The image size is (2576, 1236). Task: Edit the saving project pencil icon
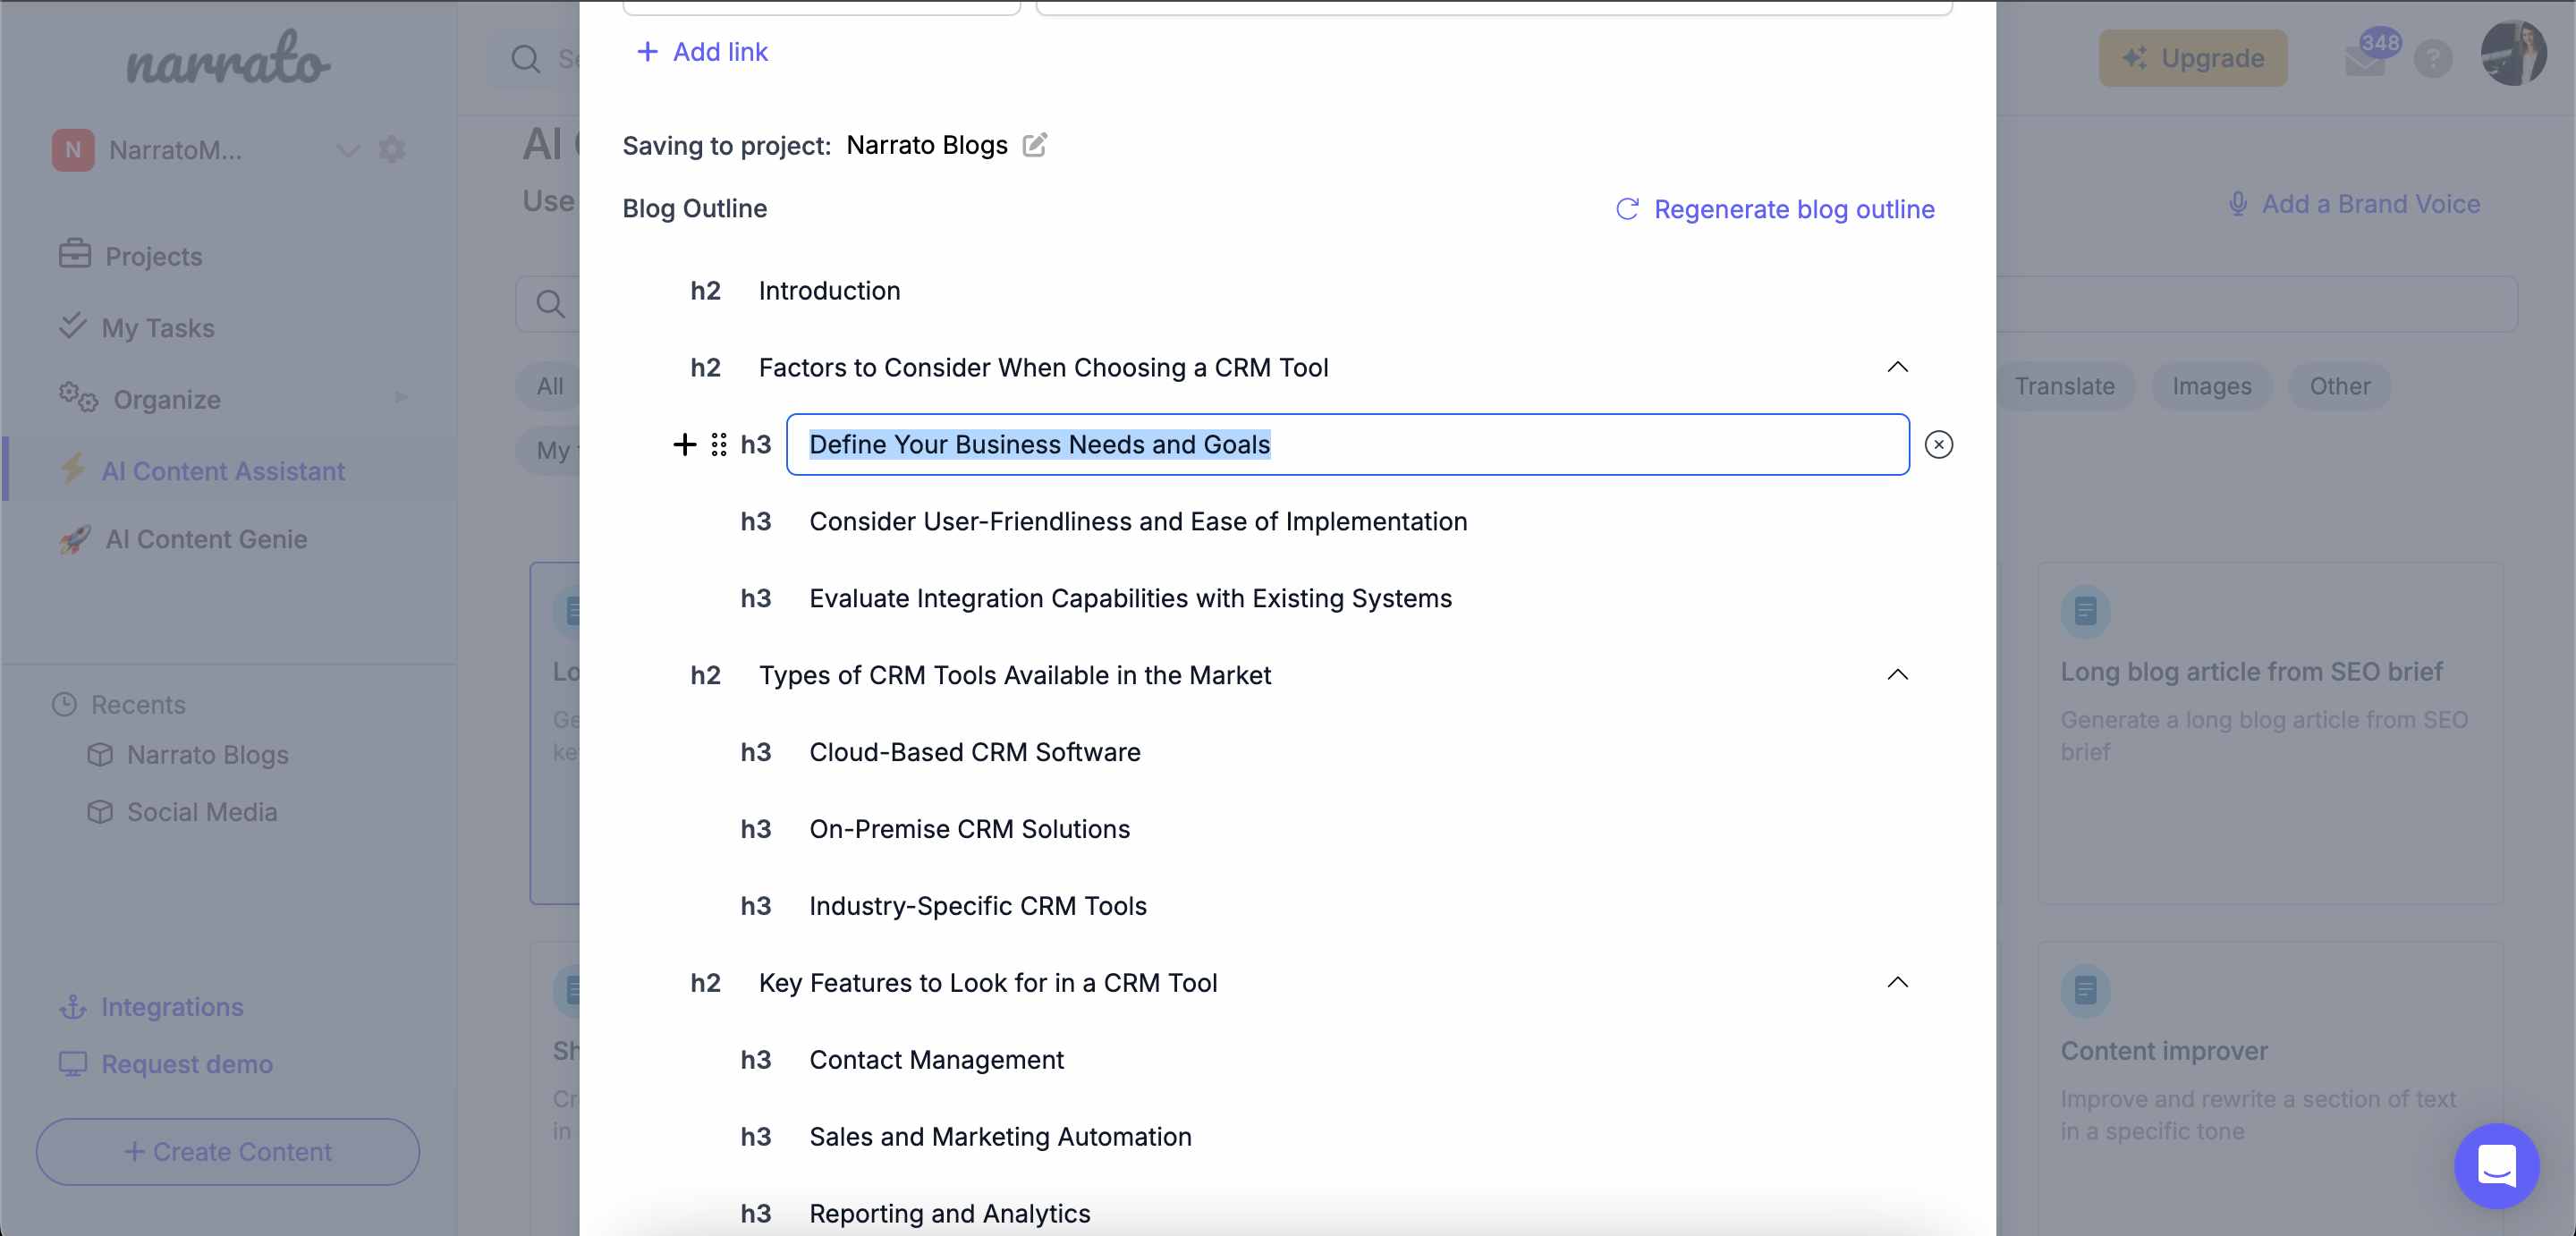(1035, 145)
